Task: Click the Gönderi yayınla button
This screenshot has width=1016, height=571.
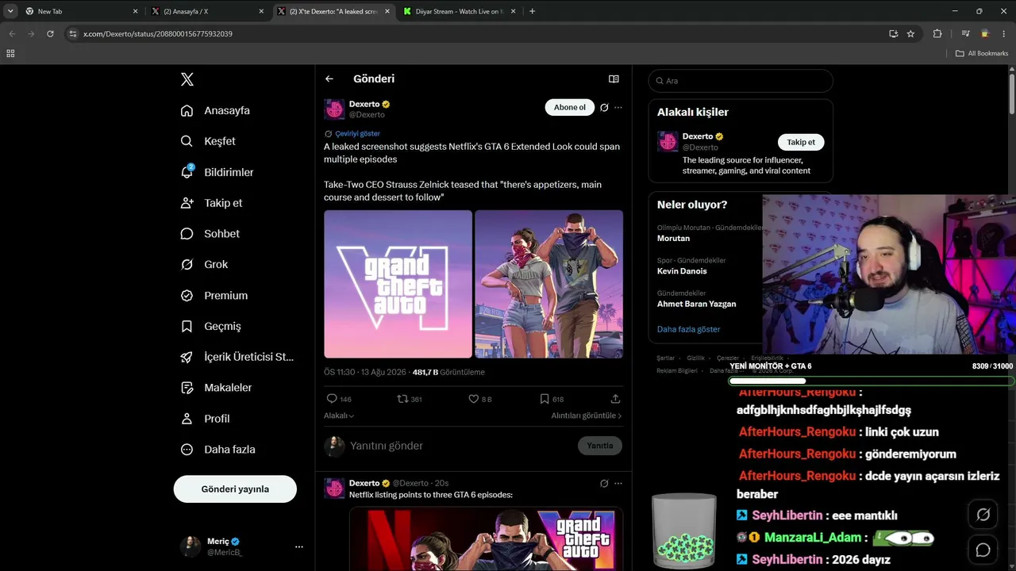Action: (235, 489)
